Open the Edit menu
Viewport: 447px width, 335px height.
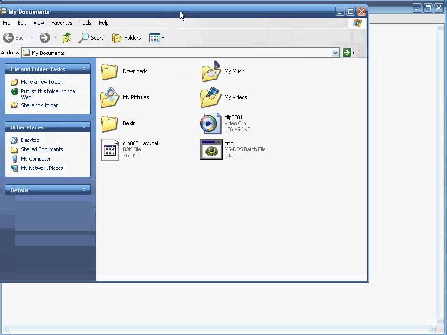tap(22, 23)
